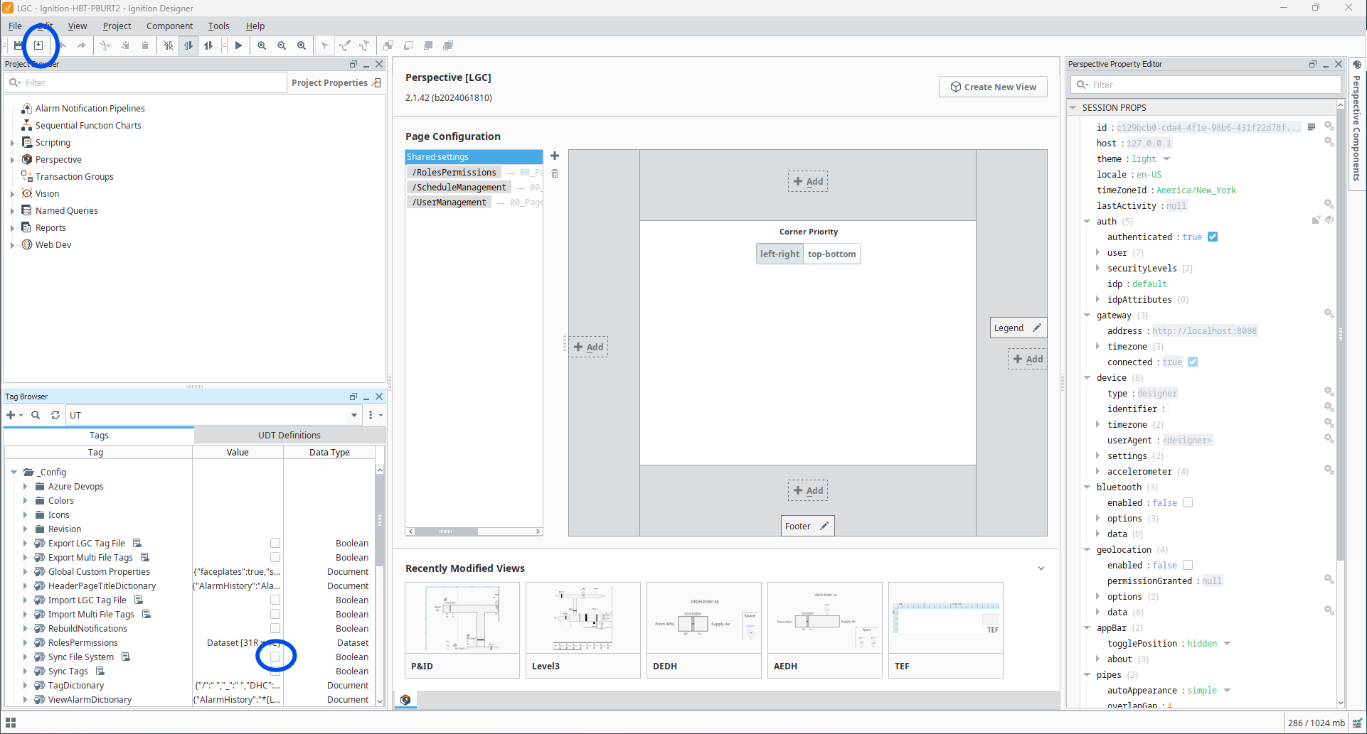The height and width of the screenshot is (734, 1367).
Task: Toggle the Sync File System checkbox
Action: 275,657
